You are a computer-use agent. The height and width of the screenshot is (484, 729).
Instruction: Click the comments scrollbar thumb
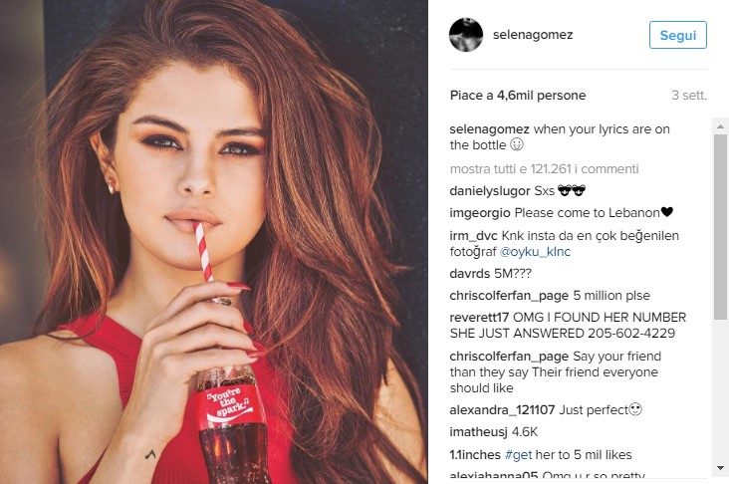click(720, 227)
